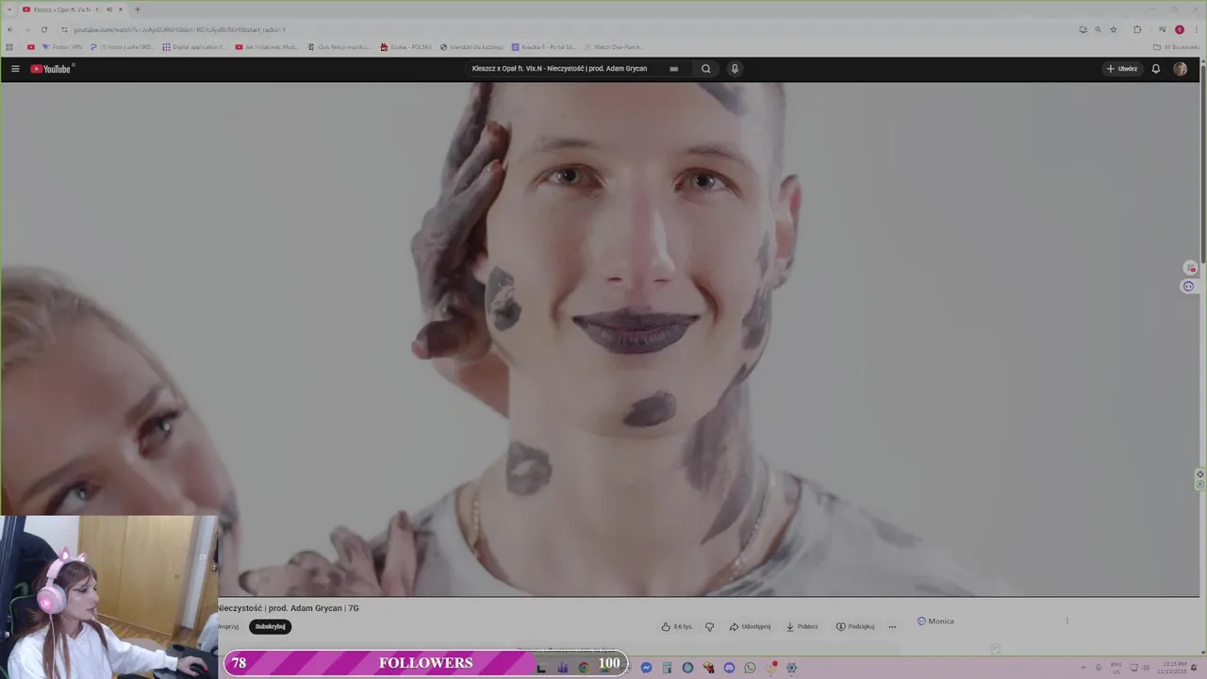
Task: Open the Monica extension panel
Action: (x=935, y=621)
